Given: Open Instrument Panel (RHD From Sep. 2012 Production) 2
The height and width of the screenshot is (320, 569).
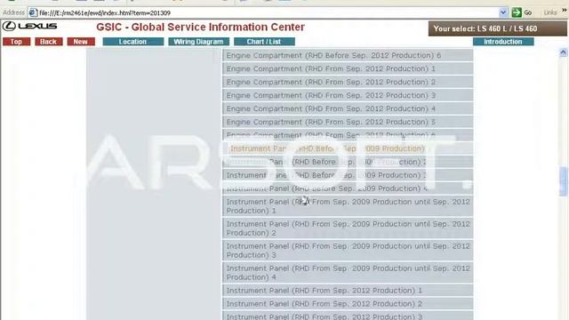Looking at the screenshot, I should (348, 304).
